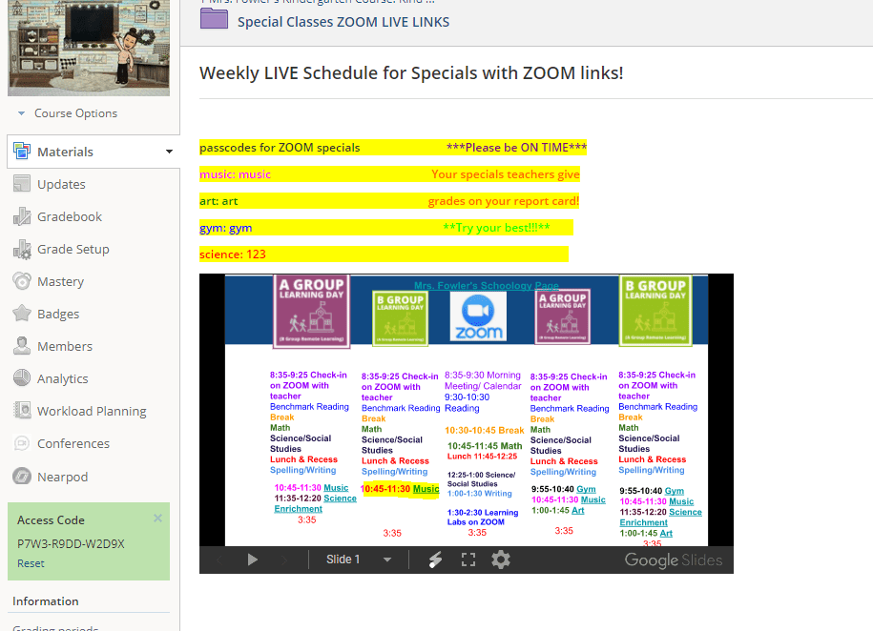Image resolution: width=873 pixels, height=631 pixels.
Task: Select Conferences in the course menu
Action: point(73,443)
